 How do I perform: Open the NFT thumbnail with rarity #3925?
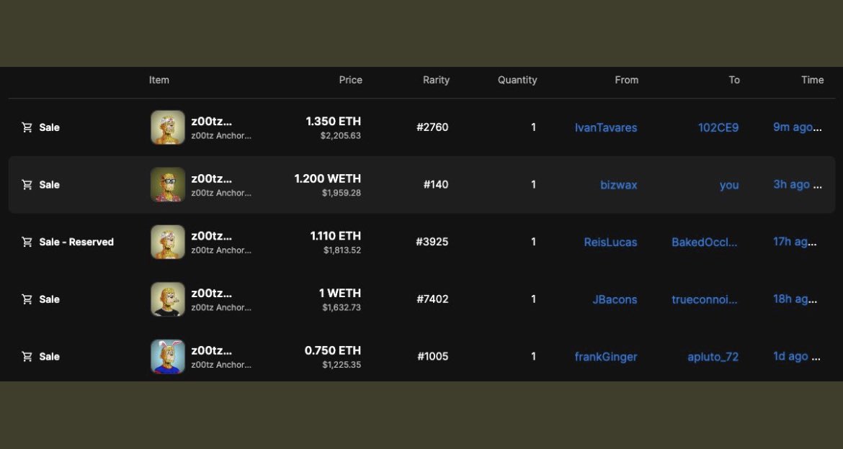pos(168,242)
